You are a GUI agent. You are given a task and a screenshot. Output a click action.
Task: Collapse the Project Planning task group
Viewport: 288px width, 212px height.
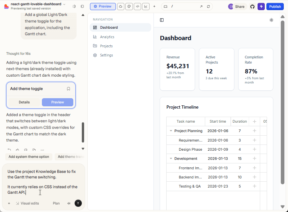click(171, 131)
